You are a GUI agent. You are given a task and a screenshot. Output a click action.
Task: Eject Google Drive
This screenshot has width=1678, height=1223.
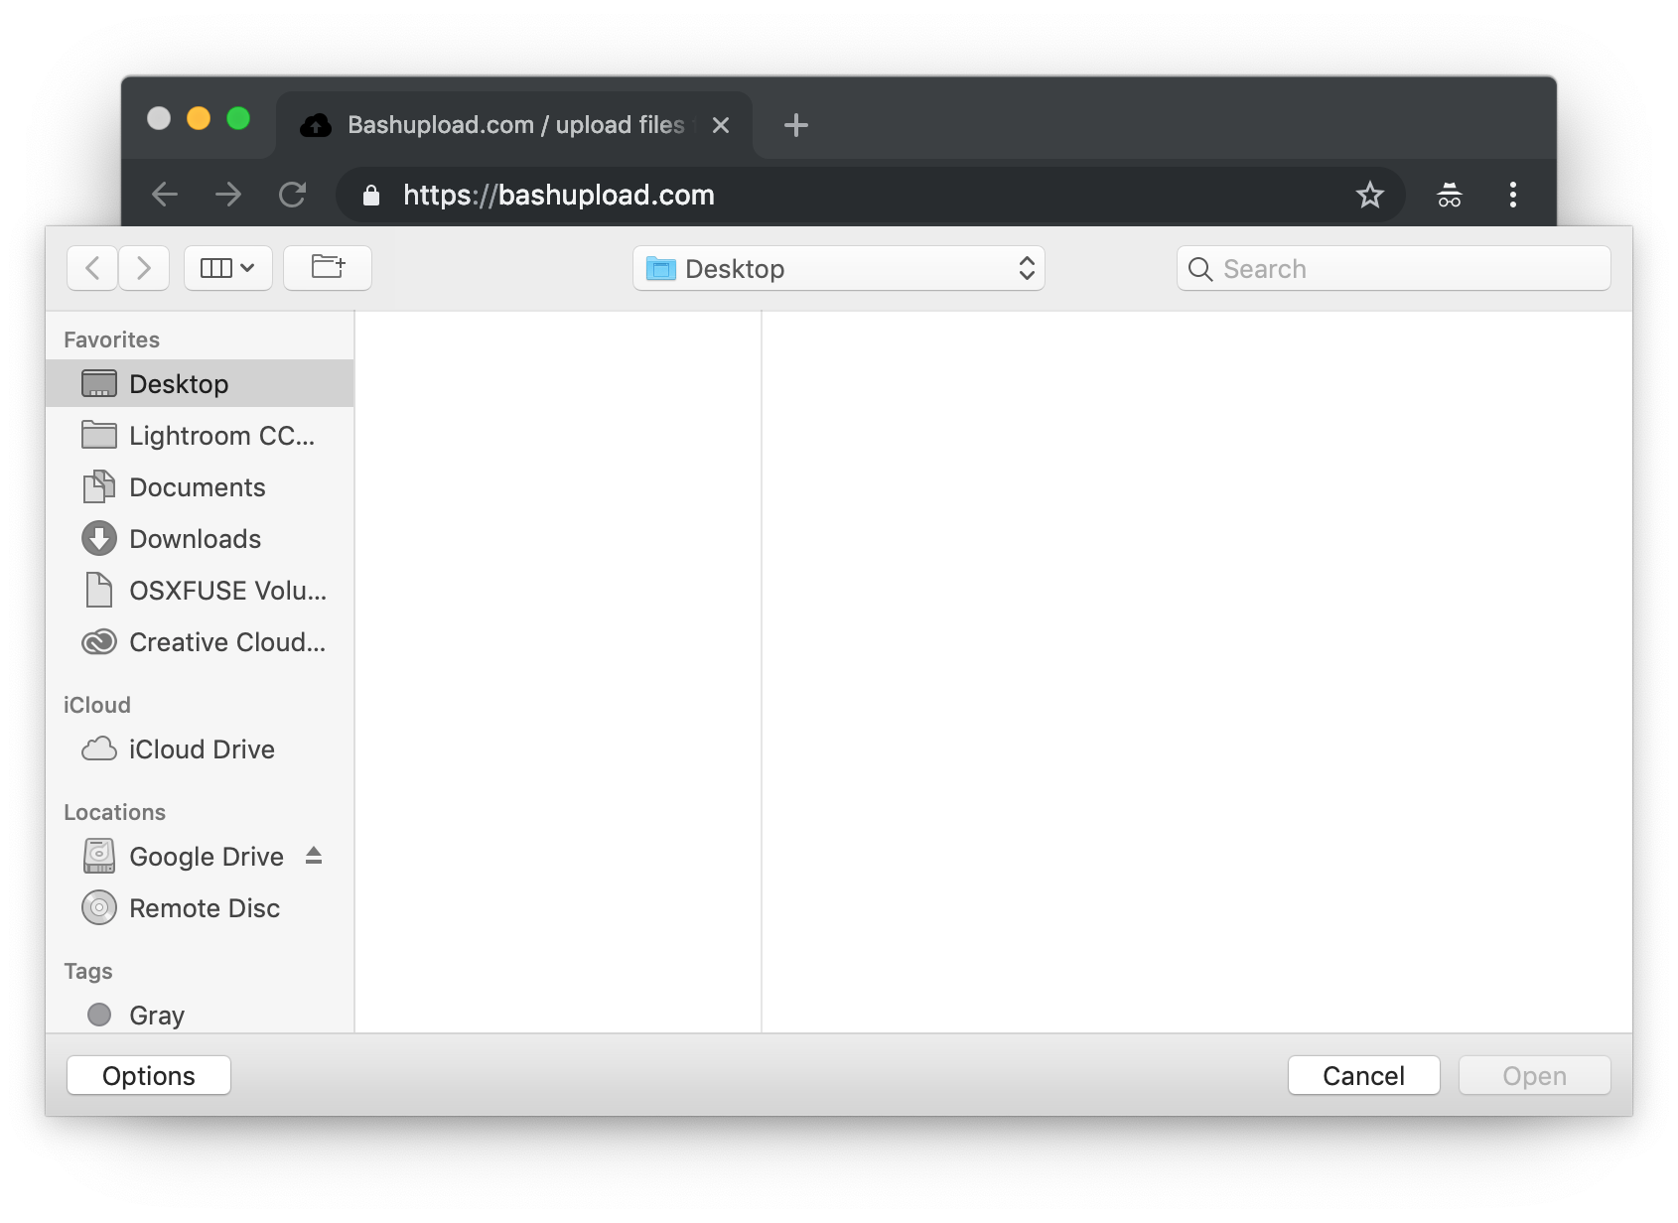coord(314,855)
